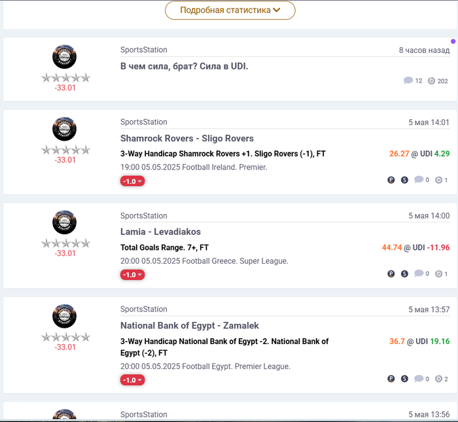Screen dimensions: 458x422
Task: Click '5 мая 13:56' timestamp
Action: pos(429,415)
